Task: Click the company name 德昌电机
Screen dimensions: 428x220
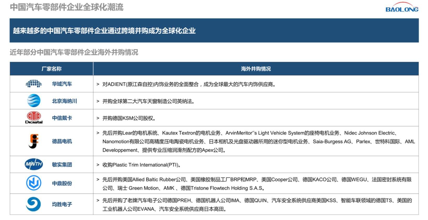Action: (x=62, y=141)
